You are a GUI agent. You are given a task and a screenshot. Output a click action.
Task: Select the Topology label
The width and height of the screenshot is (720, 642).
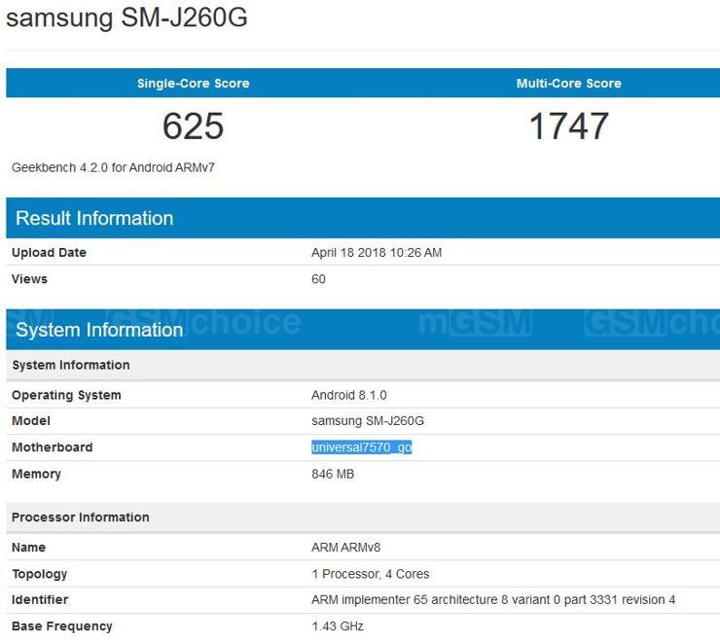pyautogui.click(x=40, y=574)
